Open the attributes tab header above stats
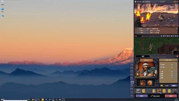The width and height of the screenshot is (179, 101). [x=168, y=60]
